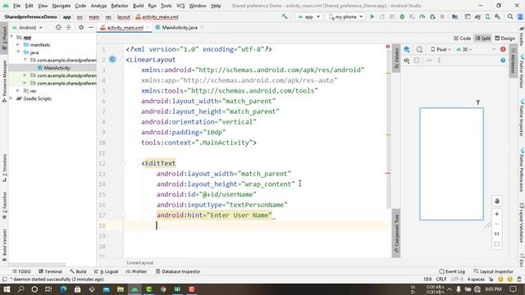Open Windows Start menu
525x295 pixels.
7,289
